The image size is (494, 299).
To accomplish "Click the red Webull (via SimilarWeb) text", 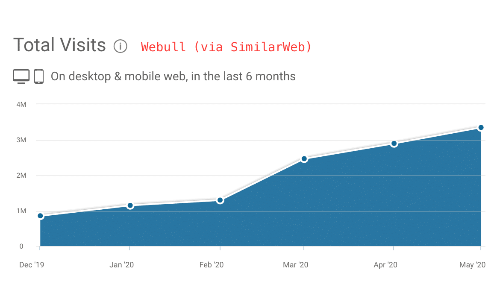I will [x=226, y=47].
